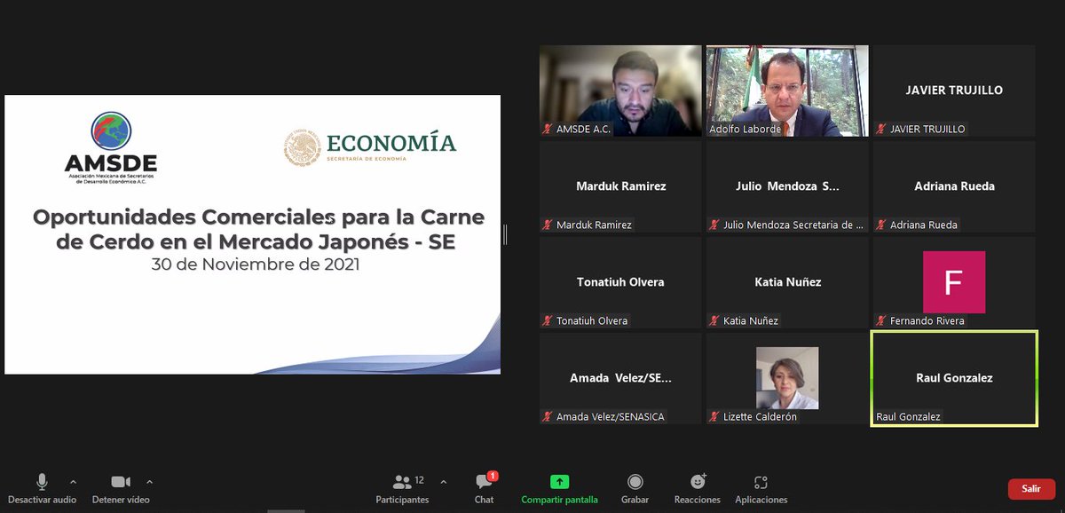
Task: Click muted mic icon on Amada Velez label
Action: [x=548, y=416]
